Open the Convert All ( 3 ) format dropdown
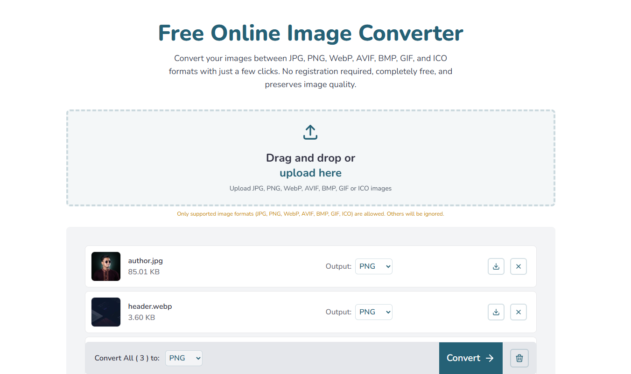This screenshot has height=374, width=631. pos(183,358)
